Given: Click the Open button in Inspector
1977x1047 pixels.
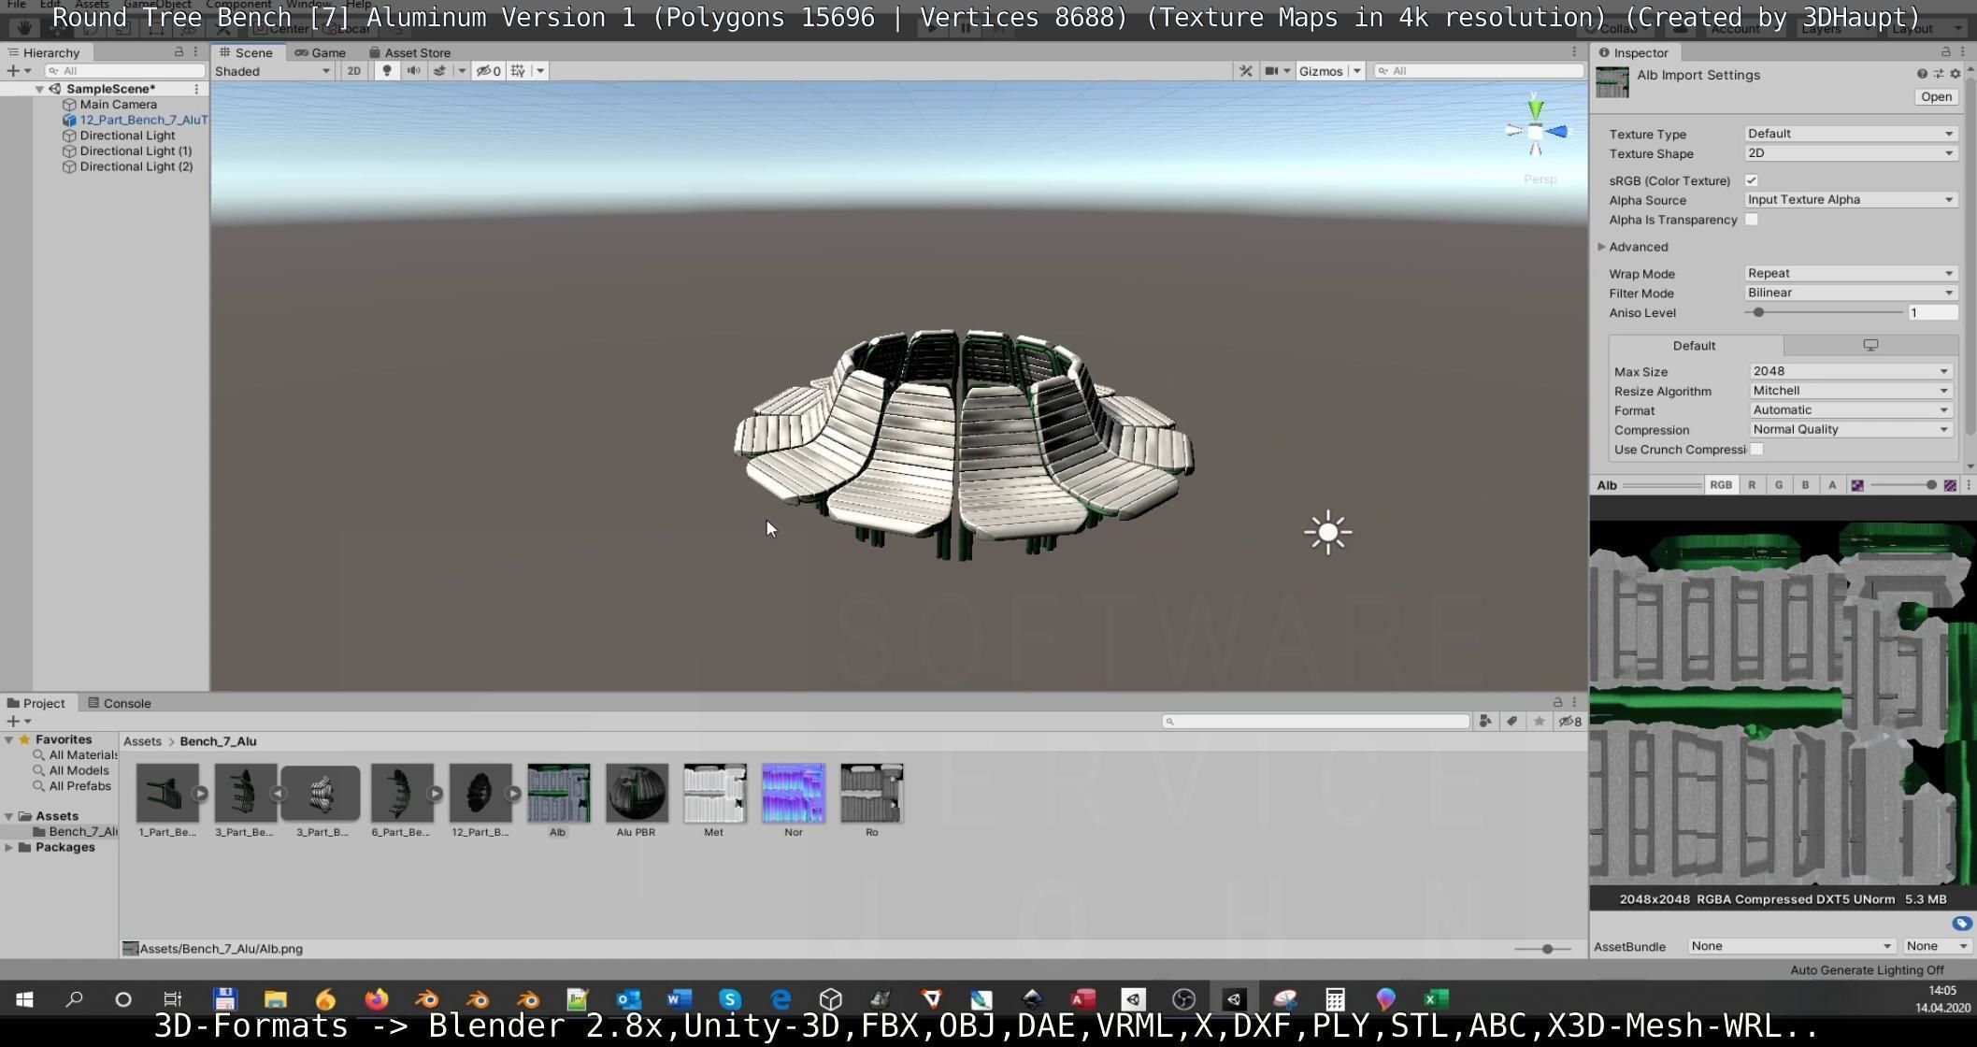Looking at the screenshot, I should [1935, 96].
